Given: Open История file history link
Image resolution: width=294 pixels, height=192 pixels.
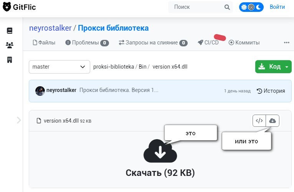Looking at the screenshot, I should tap(271, 91).
